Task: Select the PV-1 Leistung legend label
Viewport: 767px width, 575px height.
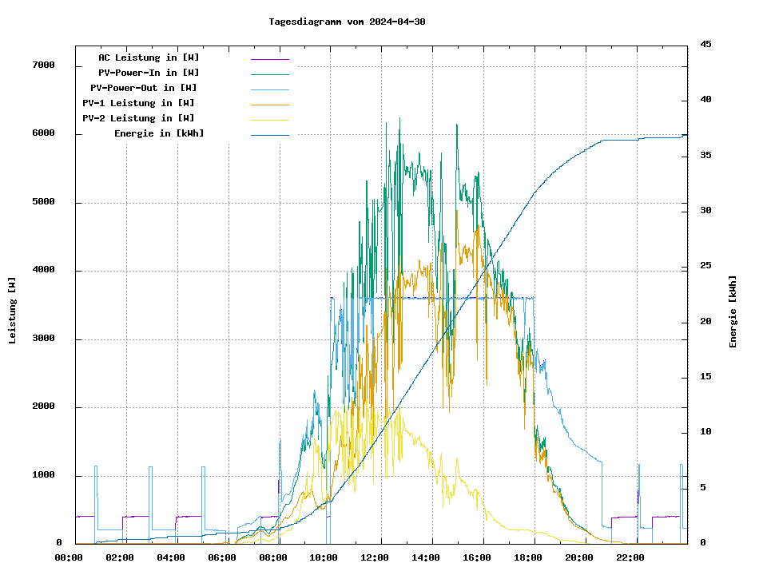Action: 138,103
